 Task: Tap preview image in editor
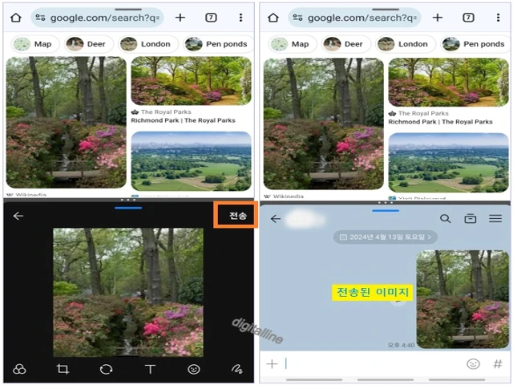coord(128,292)
